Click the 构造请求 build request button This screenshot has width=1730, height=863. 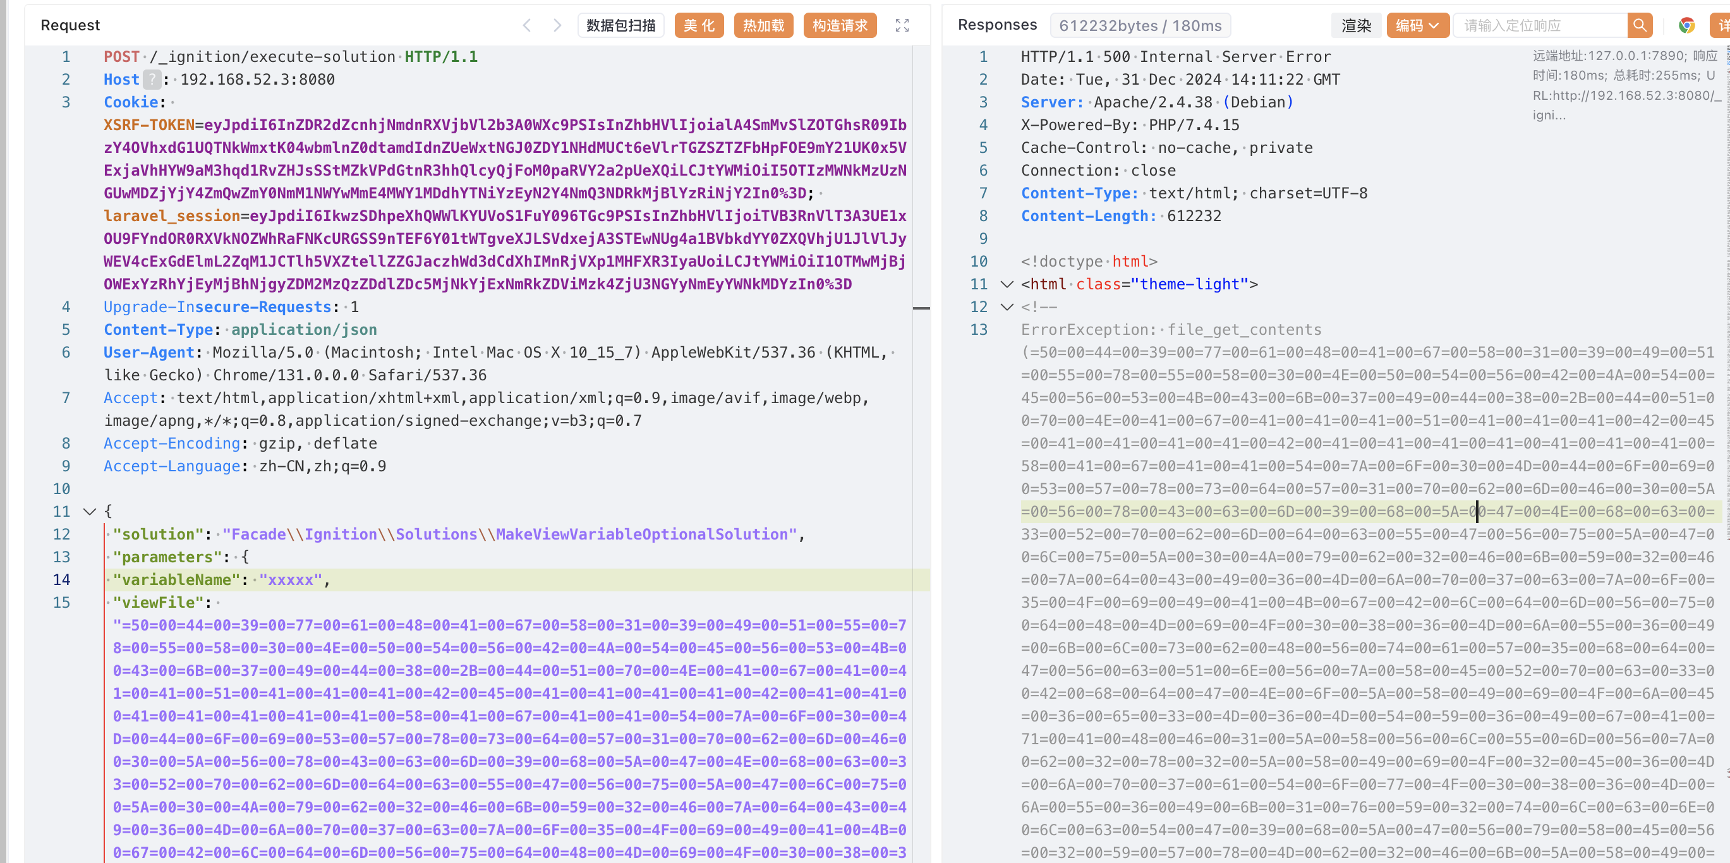pyautogui.click(x=840, y=25)
